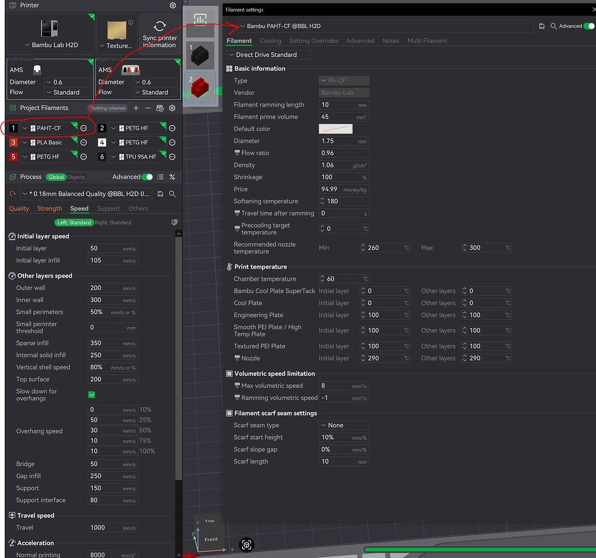Click compare presets icon beside Process Advanced
596x558 pixels.
click(172, 177)
